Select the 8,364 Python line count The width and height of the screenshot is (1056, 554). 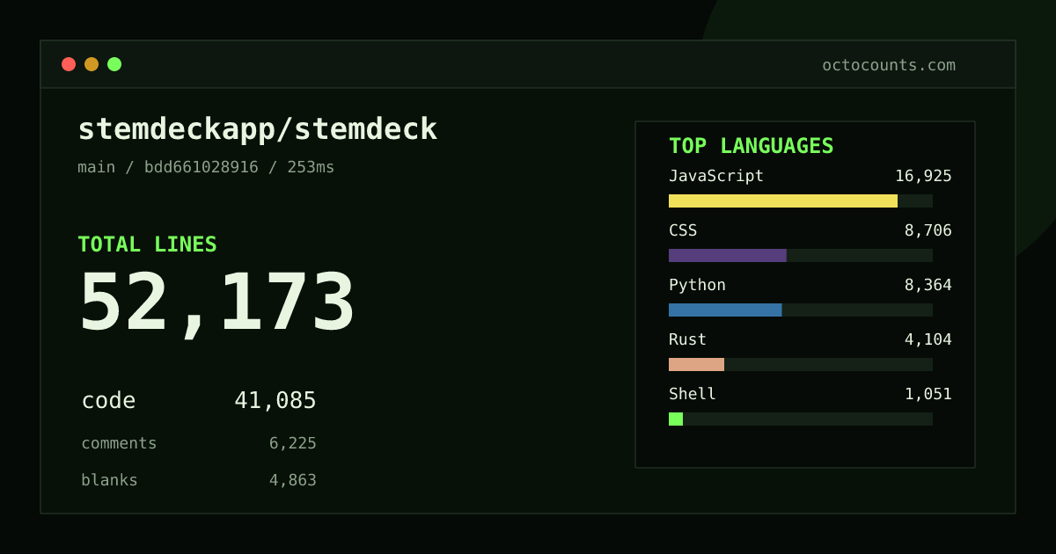[x=928, y=285]
